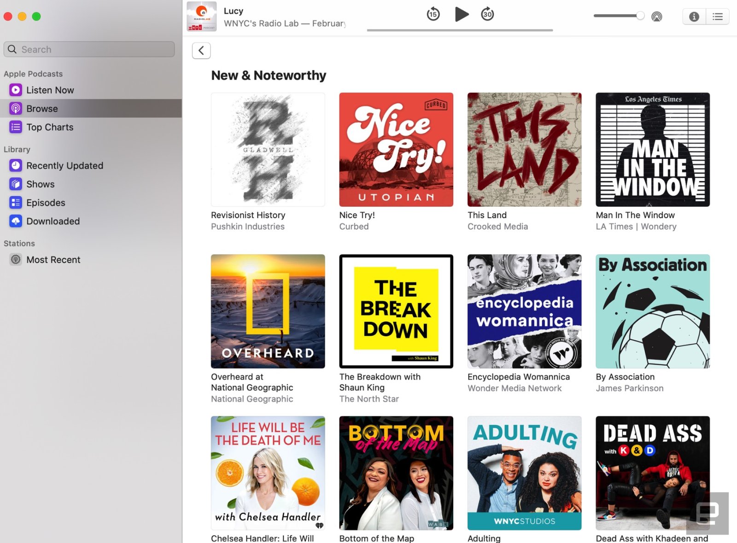Image resolution: width=737 pixels, height=543 pixels.
Task: Open By Association soccer artwork
Action: click(x=653, y=311)
